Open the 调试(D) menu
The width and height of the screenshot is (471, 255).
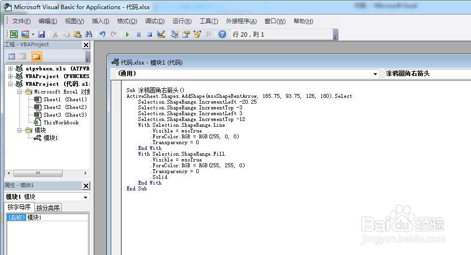pyautogui.click(x=155, y=21)
